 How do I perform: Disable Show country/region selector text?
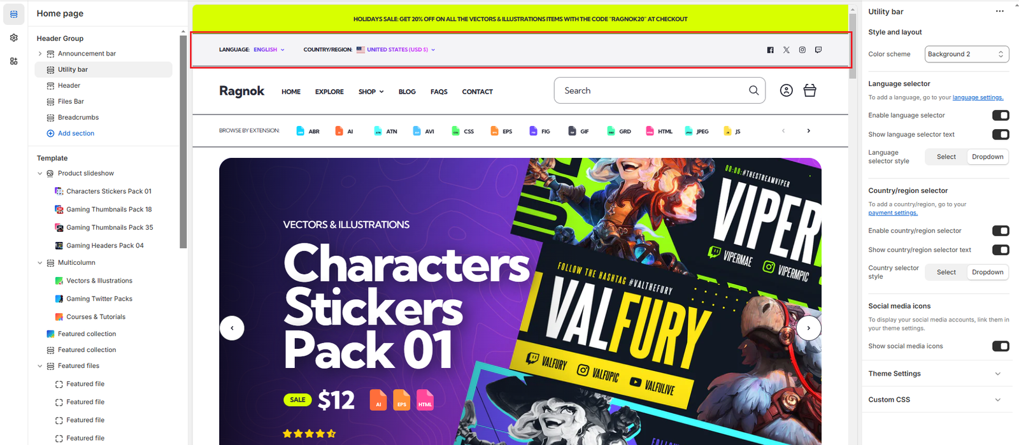[1001, 250]
